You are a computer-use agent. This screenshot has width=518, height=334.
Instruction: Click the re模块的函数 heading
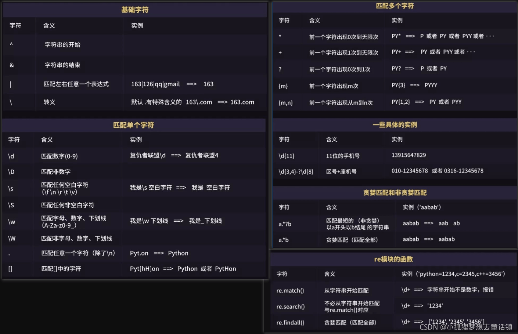pyautogui.click(x=393, y=259)
